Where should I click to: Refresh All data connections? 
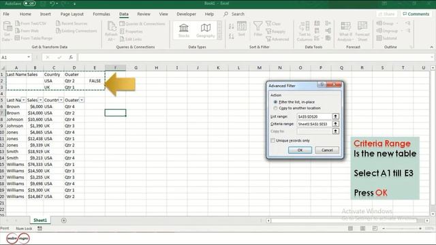tap(111, 31)
